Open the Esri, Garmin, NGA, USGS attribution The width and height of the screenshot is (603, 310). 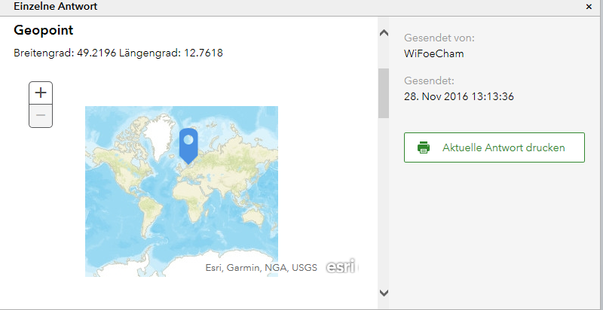[x=261, y=267]
